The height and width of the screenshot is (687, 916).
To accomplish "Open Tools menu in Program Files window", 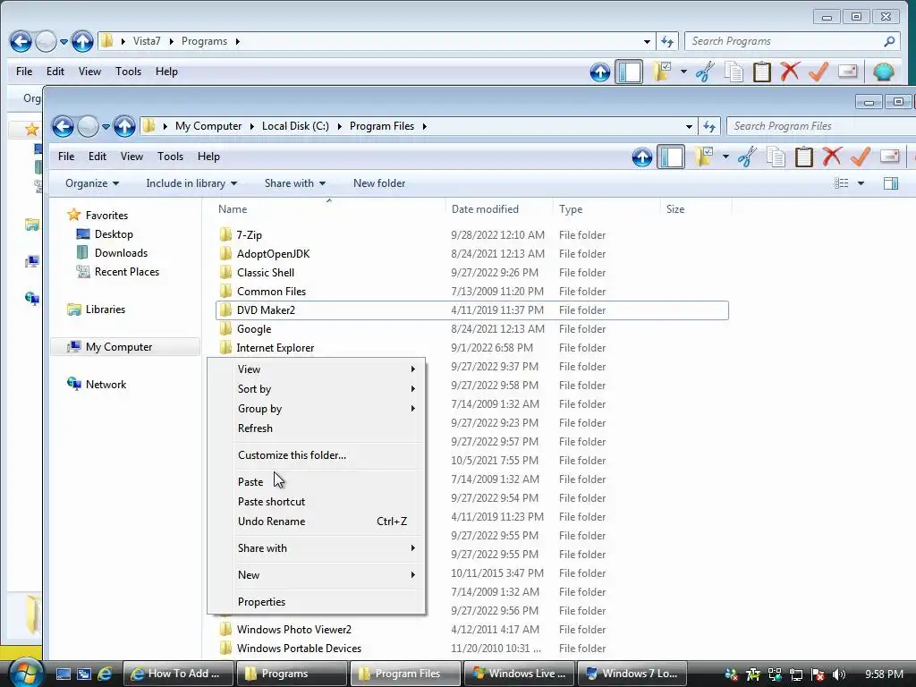I will point(170,157).
